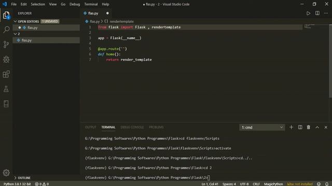The height and width of the screenshot is (186, 332).
Task: Split the editor to the right
Action: (317, 13)
